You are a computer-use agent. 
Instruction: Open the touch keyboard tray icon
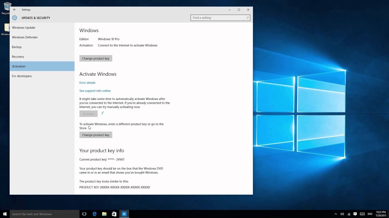(362, 214)
